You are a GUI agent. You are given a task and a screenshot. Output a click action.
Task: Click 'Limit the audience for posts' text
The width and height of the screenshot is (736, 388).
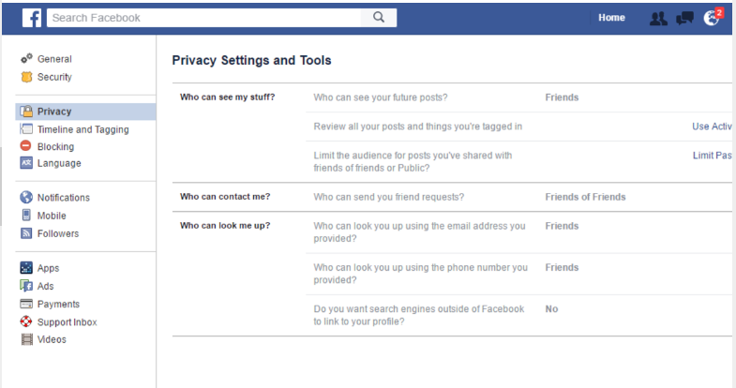(x=413, y=162)
